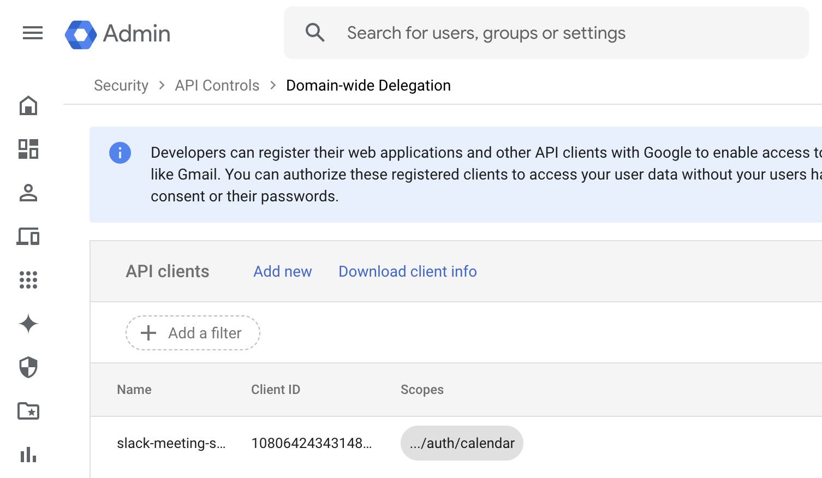Click the Name column header
The width and height of the screenshot is (822, 478).
click(134, 390)
